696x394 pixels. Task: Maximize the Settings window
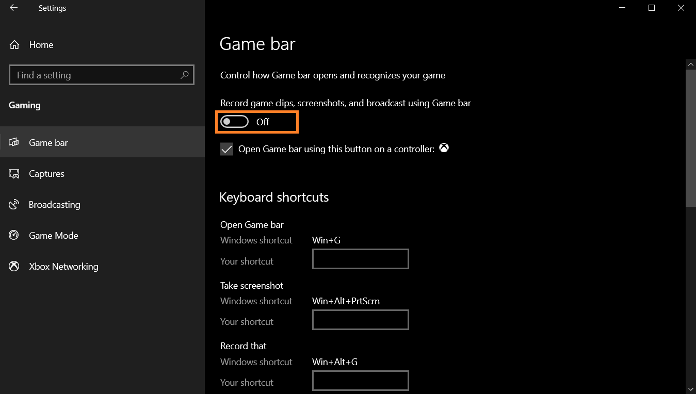click(651, 8)
